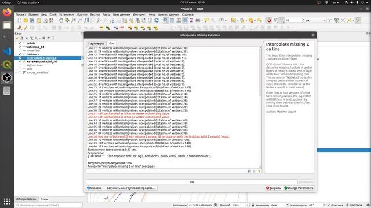Click the Change Parameters button
The image size is (371, 208).
click(x=299, y=188)
